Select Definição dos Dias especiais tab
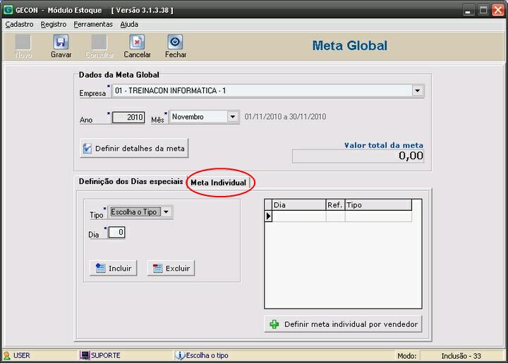508x363 pixels. [x=131, y=182]
